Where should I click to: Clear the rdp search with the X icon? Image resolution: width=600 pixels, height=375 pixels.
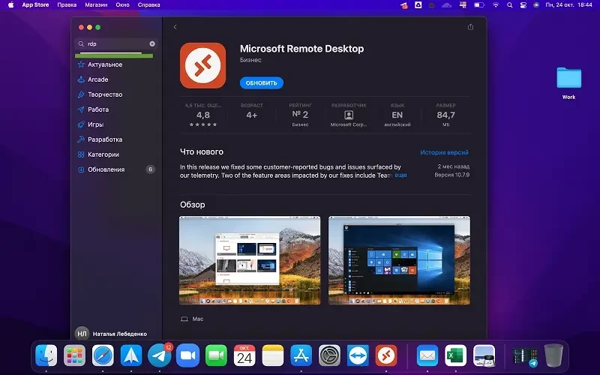click(x=152, y=44)
